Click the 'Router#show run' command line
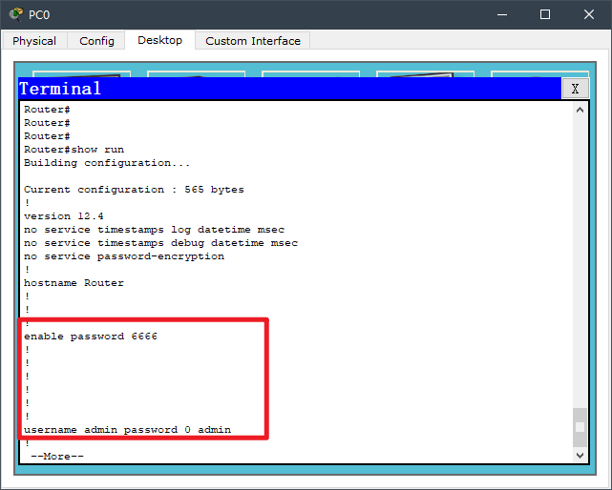 click(x=74, y=150)
